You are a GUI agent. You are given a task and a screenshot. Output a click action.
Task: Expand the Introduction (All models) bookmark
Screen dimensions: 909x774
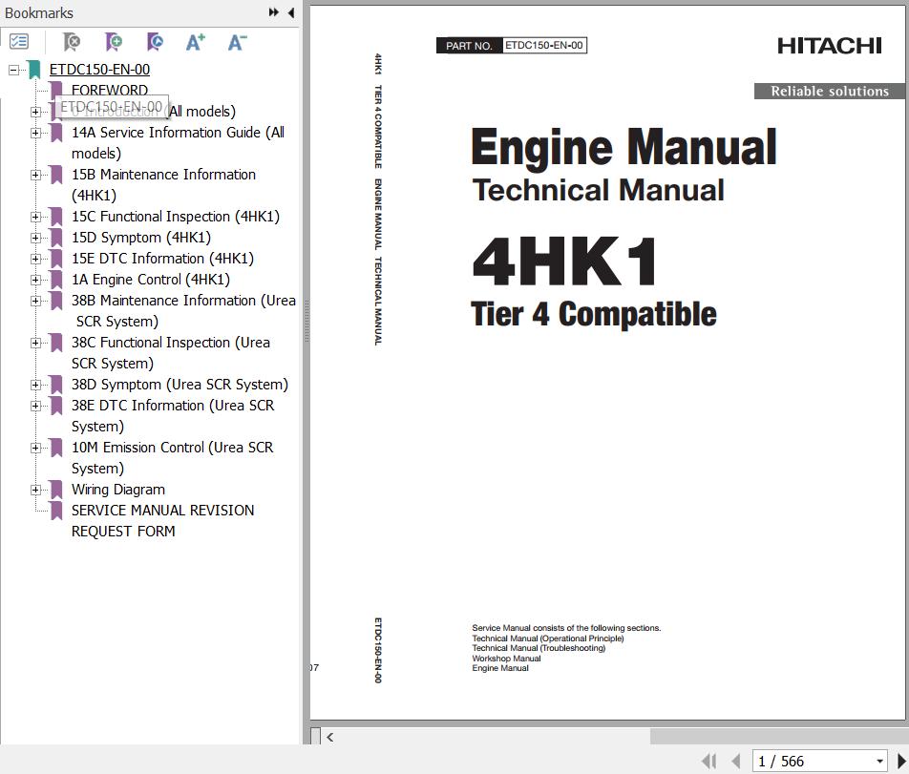click(x=36, y=112)
